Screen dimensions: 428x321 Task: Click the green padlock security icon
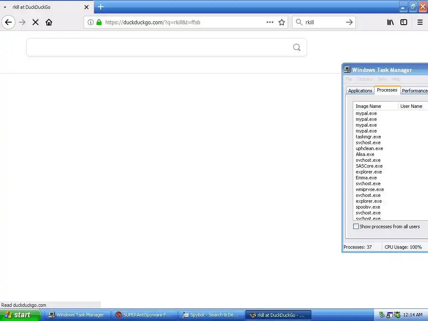[99, 22]
